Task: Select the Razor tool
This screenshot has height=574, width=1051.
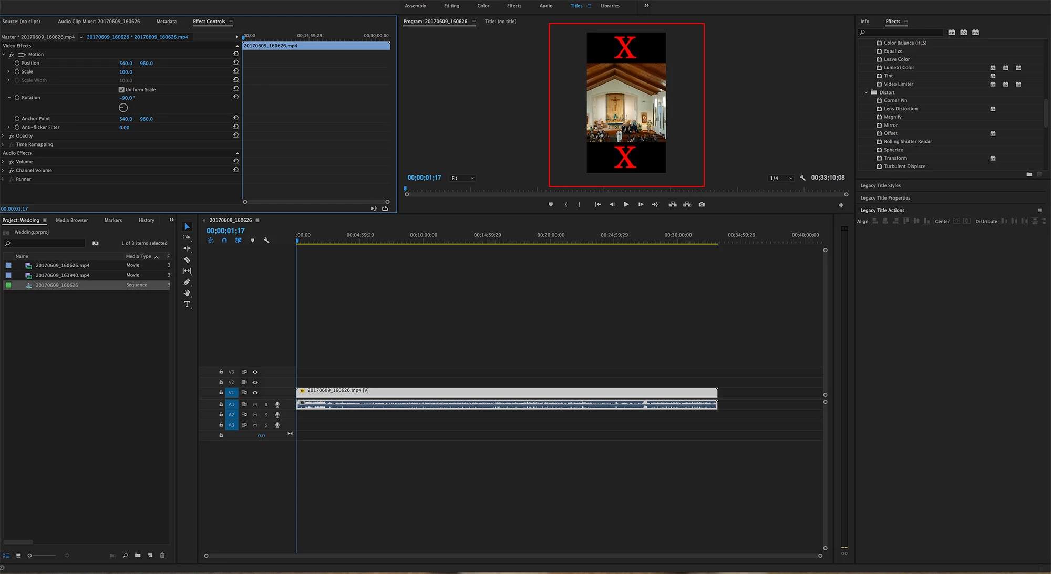Action: coord(187,260)
